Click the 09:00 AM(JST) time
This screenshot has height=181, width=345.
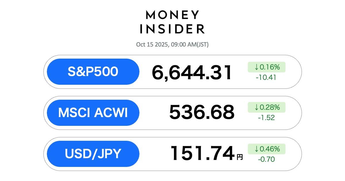click(x=189, y=45)
